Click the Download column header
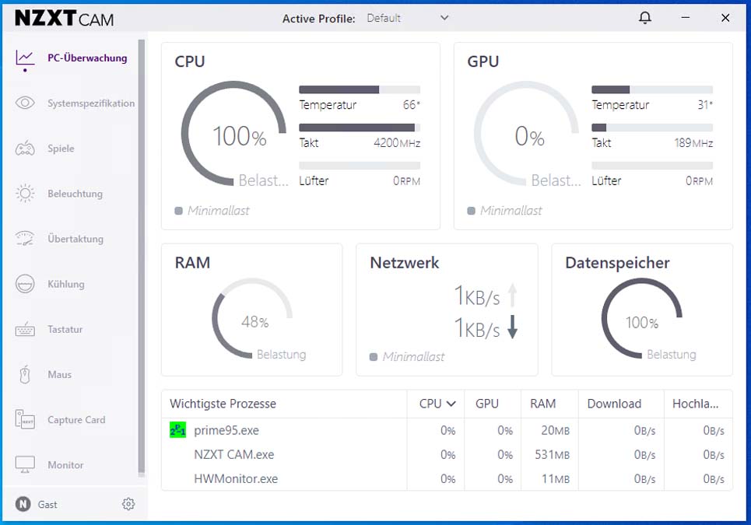This screenshot has width=751, height=525. (614, 404)
